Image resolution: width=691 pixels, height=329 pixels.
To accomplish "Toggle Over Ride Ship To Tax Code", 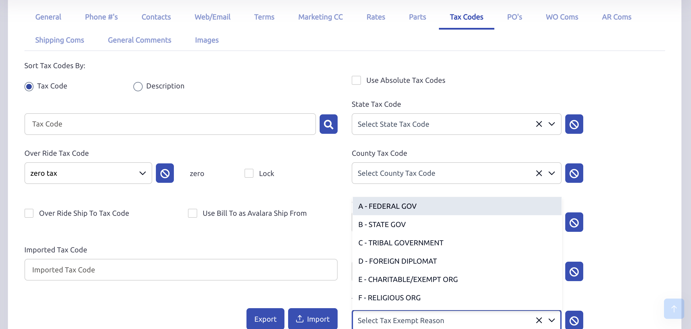I will click(29, 213).
